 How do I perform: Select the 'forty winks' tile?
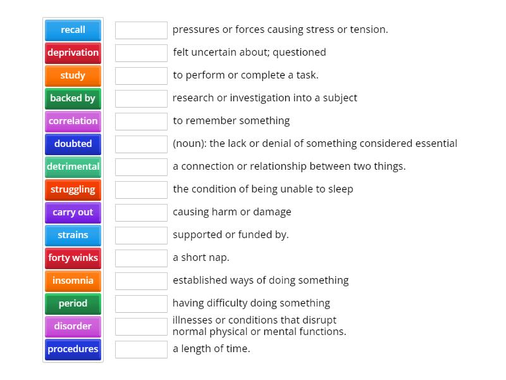pos(73,258)
